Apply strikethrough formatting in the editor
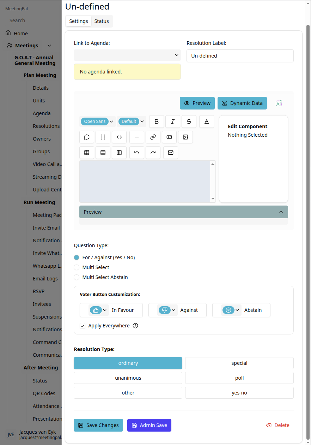Image resolution: width=311 pixels, height=445 pixels. point(189,121)
